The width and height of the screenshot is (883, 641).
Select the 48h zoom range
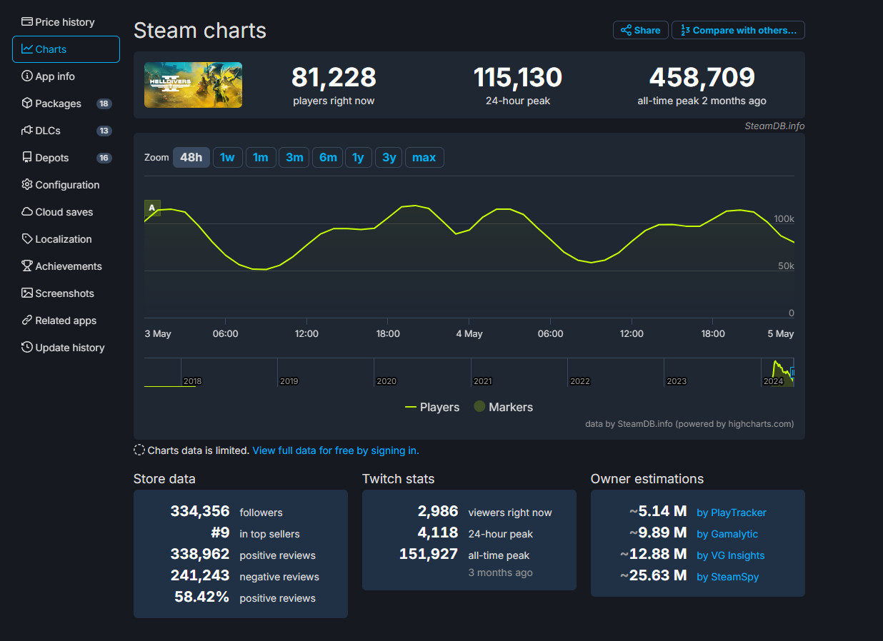[191, 157]
